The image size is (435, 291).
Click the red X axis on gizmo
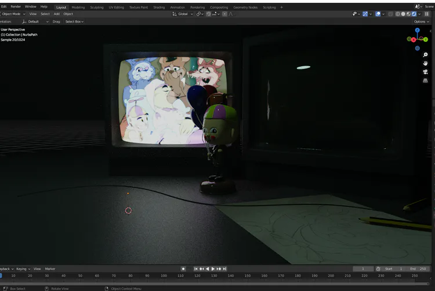(x=414, y=40)
